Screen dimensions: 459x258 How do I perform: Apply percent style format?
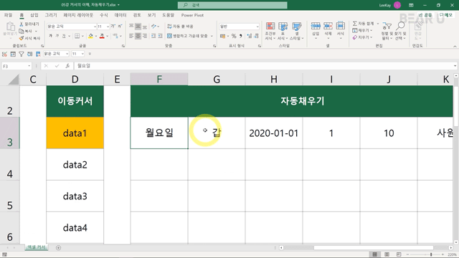pyautogui.click(x=234, y=36)
